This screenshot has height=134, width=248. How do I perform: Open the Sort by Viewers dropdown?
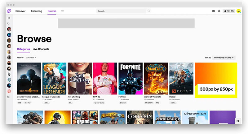point(224,58)
